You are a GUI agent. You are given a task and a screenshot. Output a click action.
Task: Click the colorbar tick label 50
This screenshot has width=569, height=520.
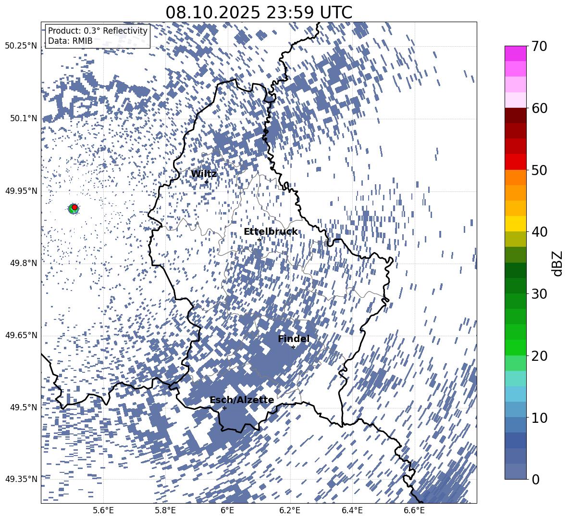coord(540,170)
